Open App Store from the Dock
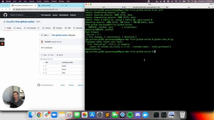The width and height of the screenshot is (214, 120). point(92,115)
